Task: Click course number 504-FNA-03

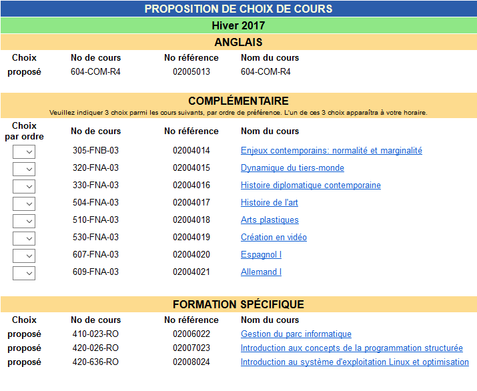Action: point(95,203)
